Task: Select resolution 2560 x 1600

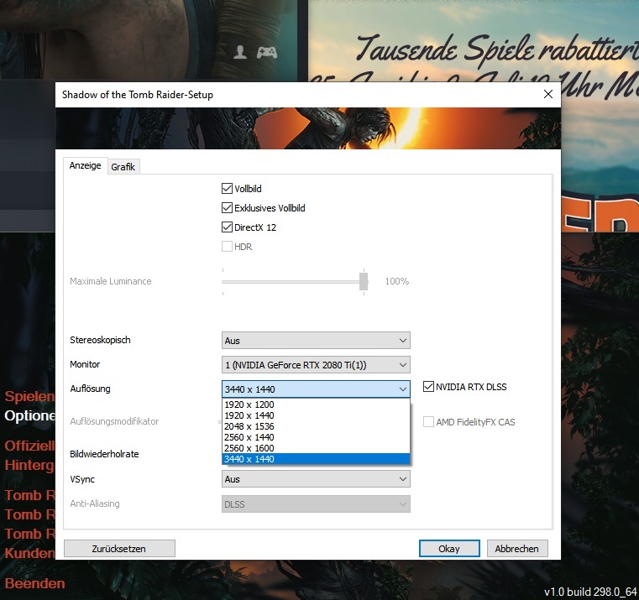Action: pos(316,448)
